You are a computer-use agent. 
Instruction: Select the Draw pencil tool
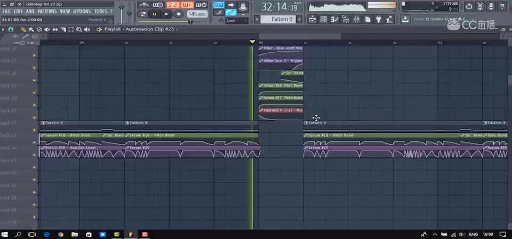pyautogui.click(x=23, y=29)
